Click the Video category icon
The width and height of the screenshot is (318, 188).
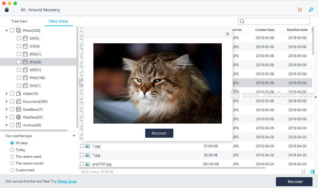(18, 93)
